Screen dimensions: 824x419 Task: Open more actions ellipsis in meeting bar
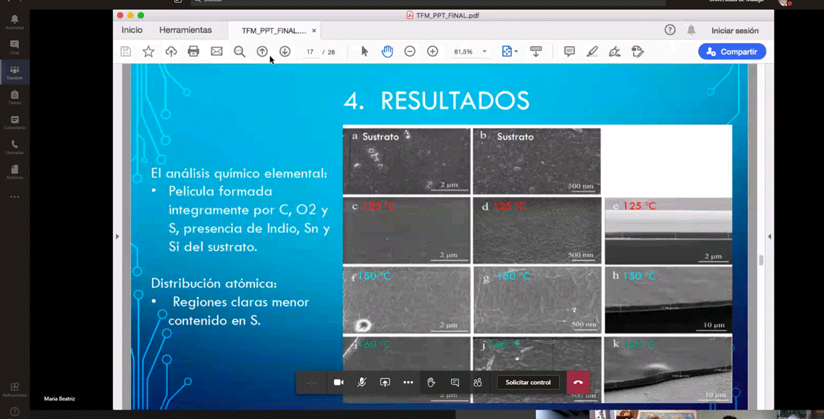pos(408,382)
